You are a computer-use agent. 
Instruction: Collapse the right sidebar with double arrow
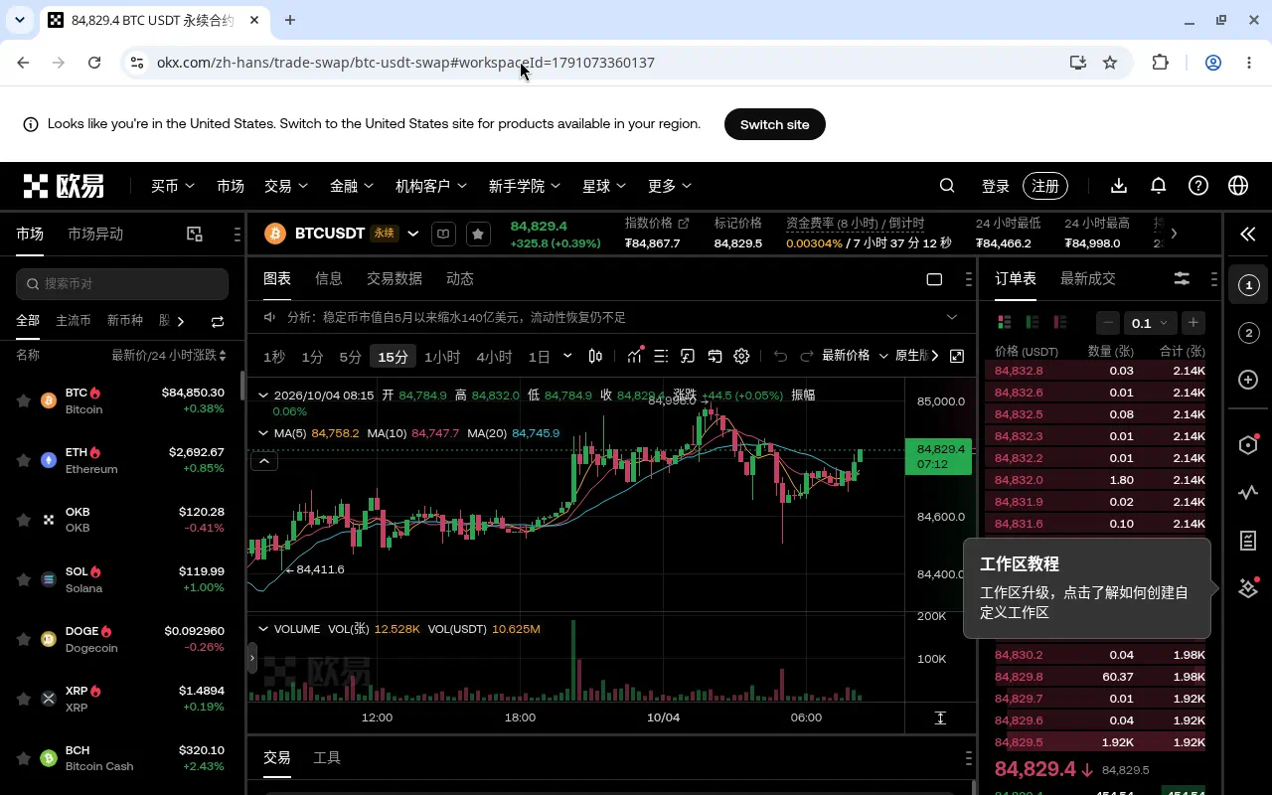coord(1248,235)
